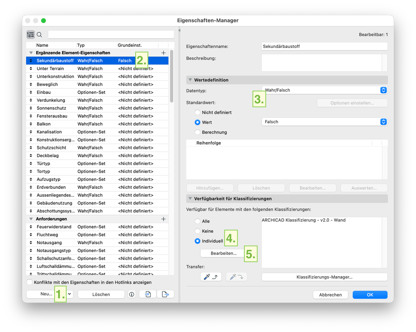The width and height of the screenshot is (416, 332).
Task: Click the reorder handle of Unter Terrain
Action: [x=31, y=68]
